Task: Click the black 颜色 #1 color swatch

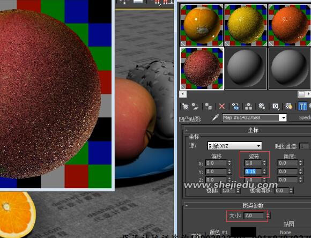Action: [243, 232]
